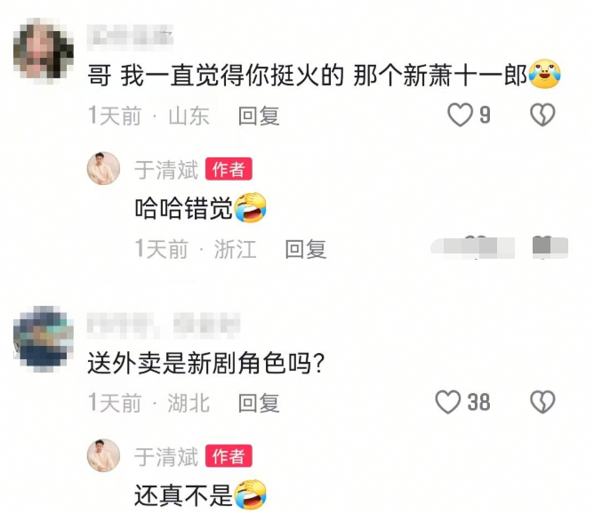Viewport: 594px width, 514px height.
Task: Dislike the 山东 comment via broken heart
Action: [x=542, y=115]
